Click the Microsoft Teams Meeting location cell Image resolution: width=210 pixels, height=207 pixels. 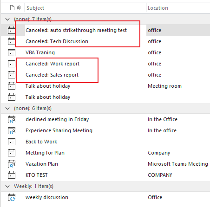(178, 164)
